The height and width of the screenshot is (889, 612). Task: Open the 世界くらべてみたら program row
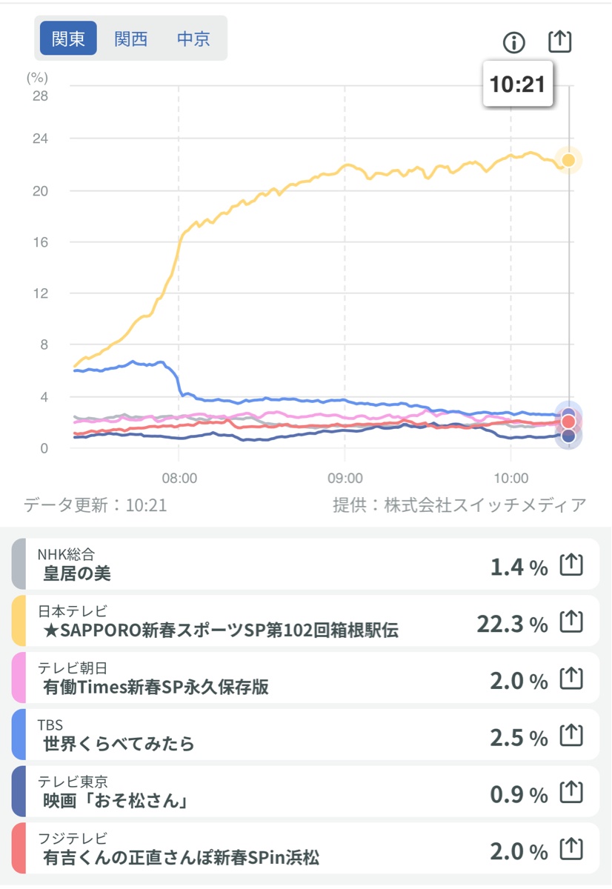222,736
